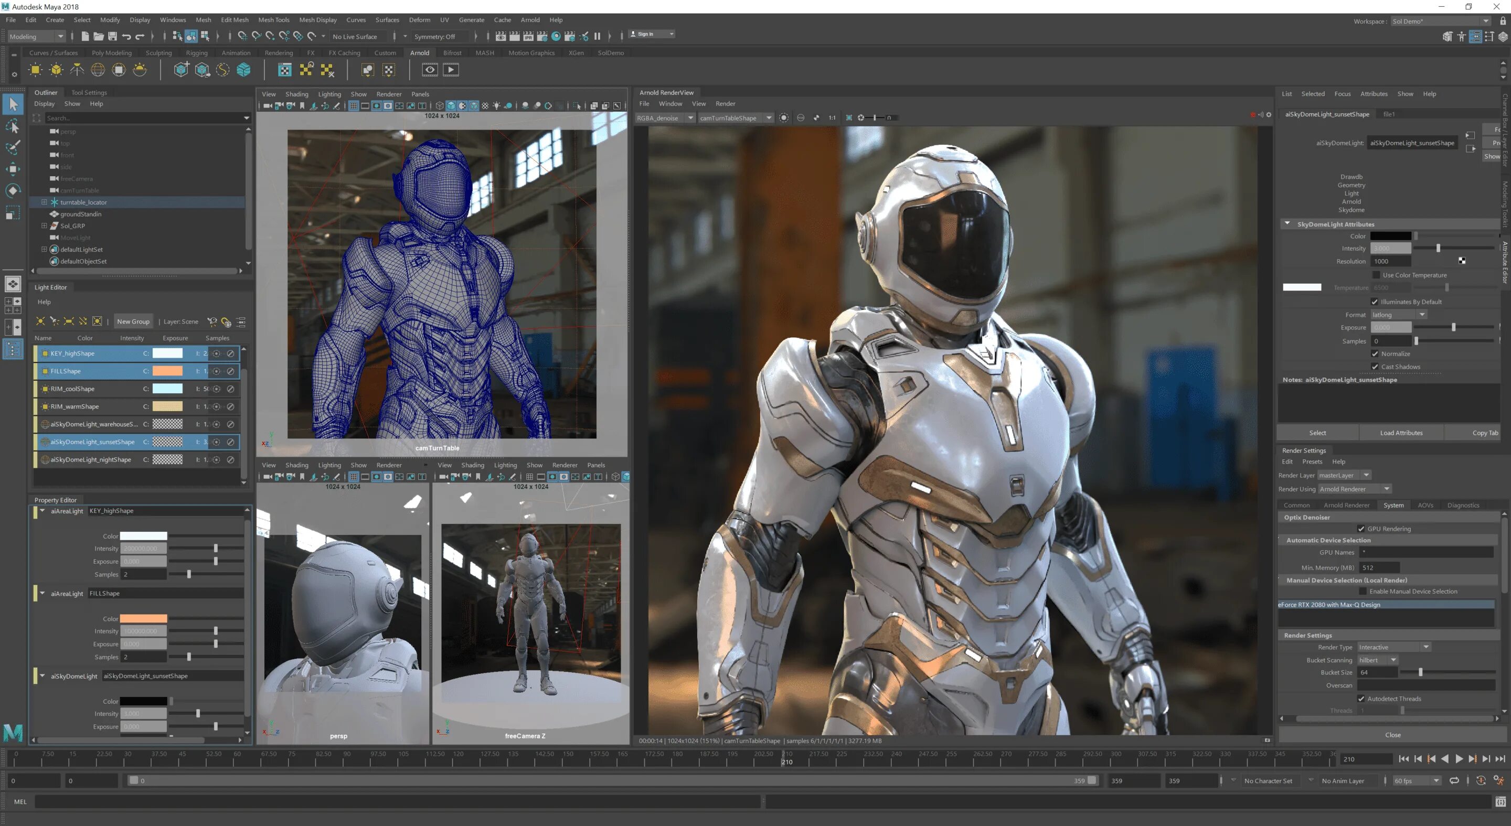
Task: Switch to the AOVs render settings tab
Action: point(1425,506)
